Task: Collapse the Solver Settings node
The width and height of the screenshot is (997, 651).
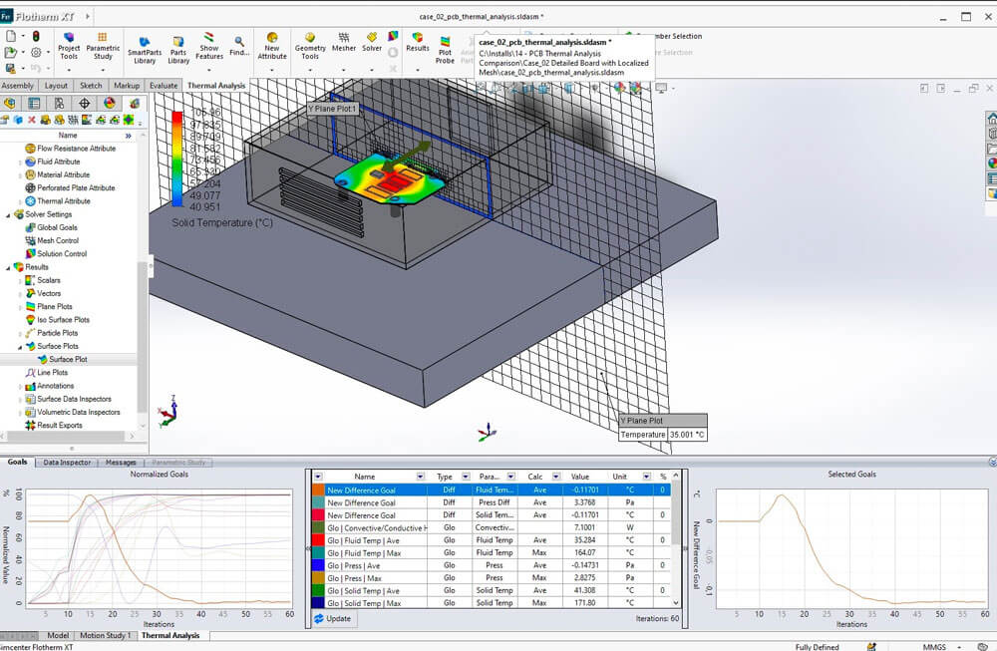Action: (x=8, y=215)
